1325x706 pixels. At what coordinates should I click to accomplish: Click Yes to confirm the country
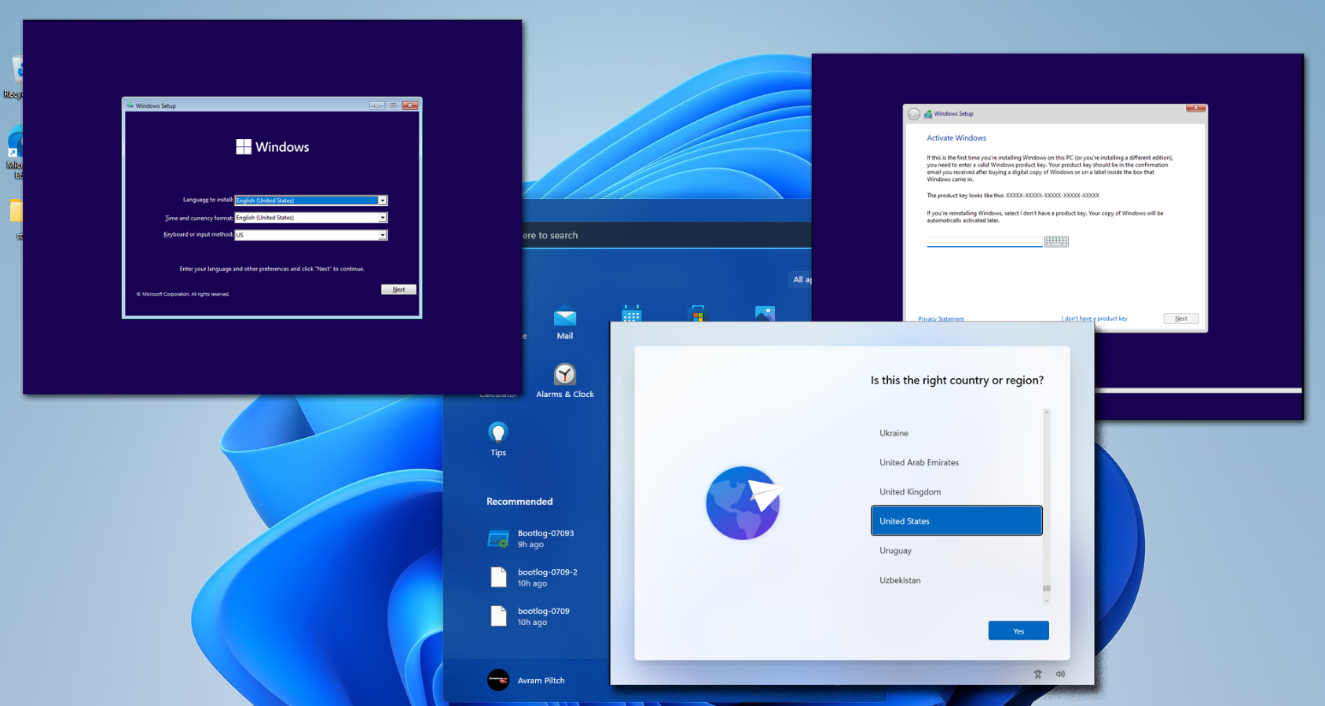pyautogui.click(x=1018, y=631)
